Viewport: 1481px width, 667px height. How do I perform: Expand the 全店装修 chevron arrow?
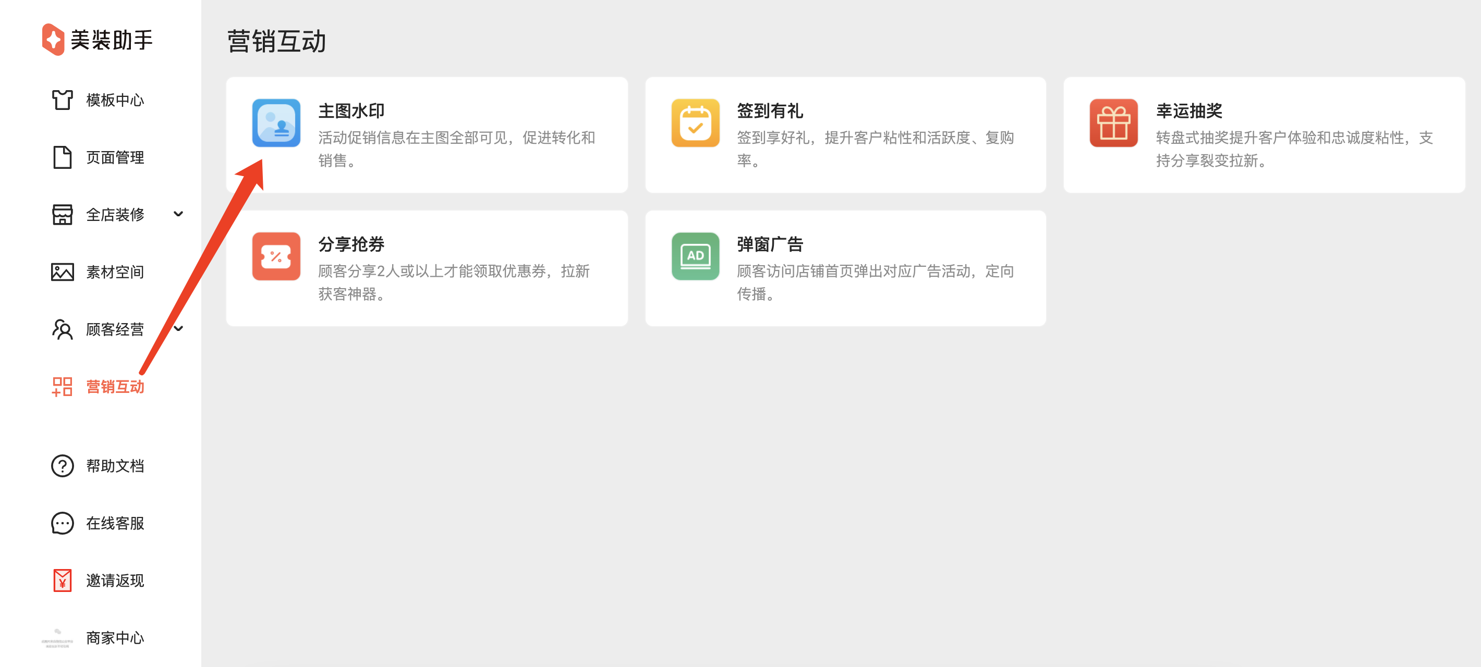(x=178, y=214)
